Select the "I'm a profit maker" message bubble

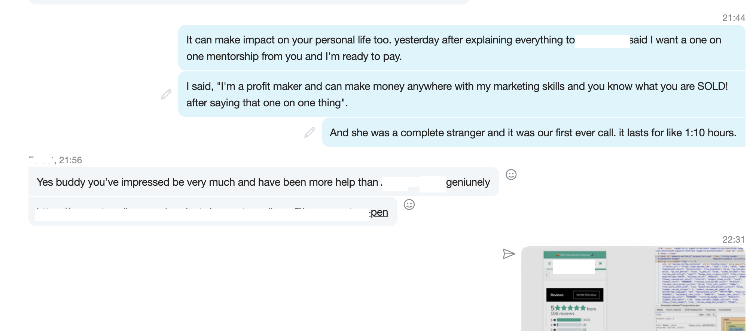(x=462, y=94)
